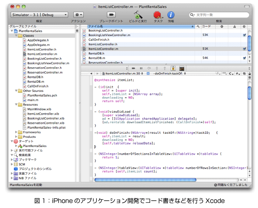Click the debugger Pause icon
This screenshot has width=258, height=208.
pos(141,68)
